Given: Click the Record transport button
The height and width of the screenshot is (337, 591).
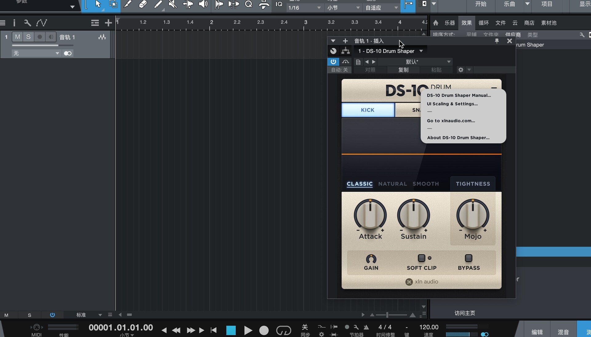Looking at the screenshot, I should pyautogui.click(x=264, y=331).
